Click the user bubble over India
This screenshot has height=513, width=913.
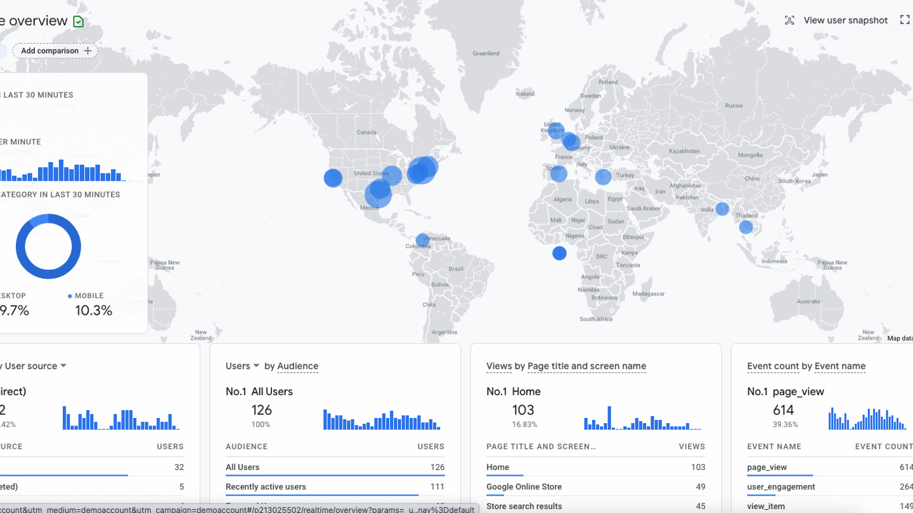722,208
